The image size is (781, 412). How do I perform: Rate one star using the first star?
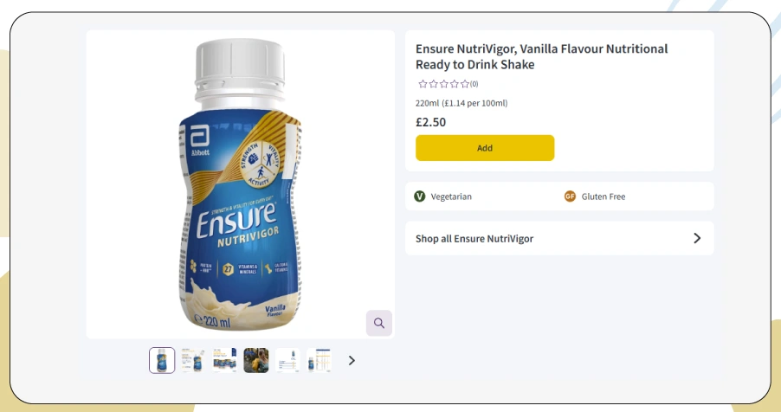[423, 84]
